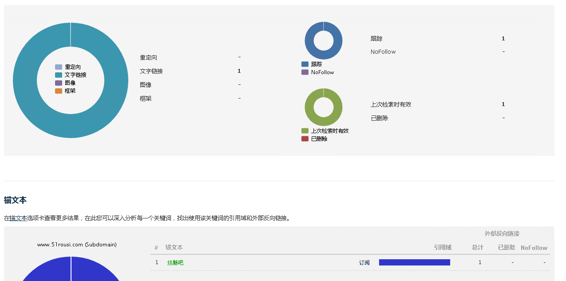566x281 pixels.
Task: Open the 锚文本 tab link in description
Action: click(x=18, y=218)
